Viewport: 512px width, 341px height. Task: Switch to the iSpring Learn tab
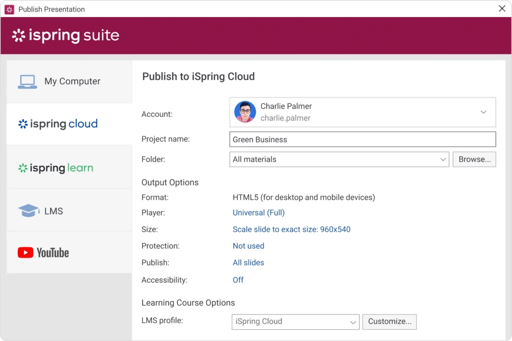point(70,168)
